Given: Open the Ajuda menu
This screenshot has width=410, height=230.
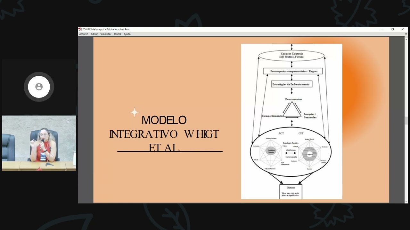Looking at the screenshot, I should [127, 34].
